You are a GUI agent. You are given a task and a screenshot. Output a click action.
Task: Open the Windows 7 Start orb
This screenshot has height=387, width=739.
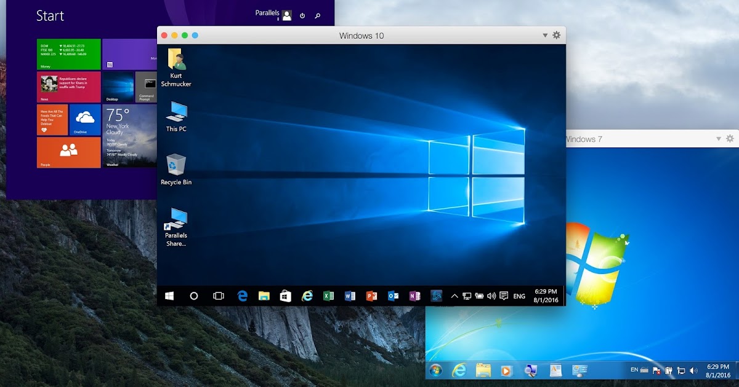click(436, 370)
